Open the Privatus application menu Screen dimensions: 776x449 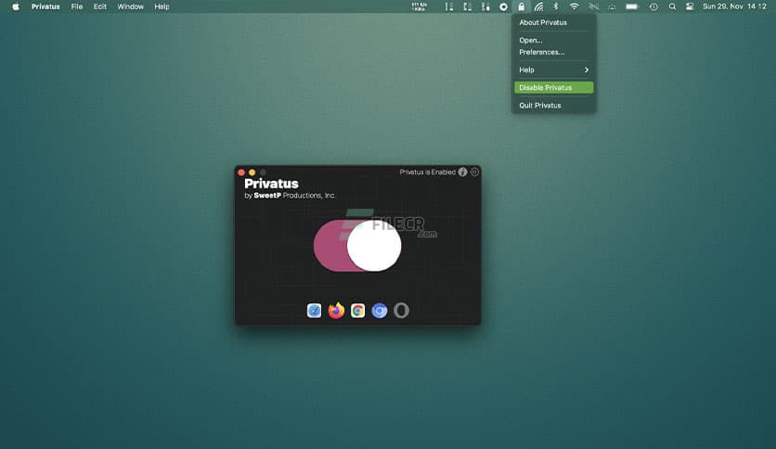[45, 6]
